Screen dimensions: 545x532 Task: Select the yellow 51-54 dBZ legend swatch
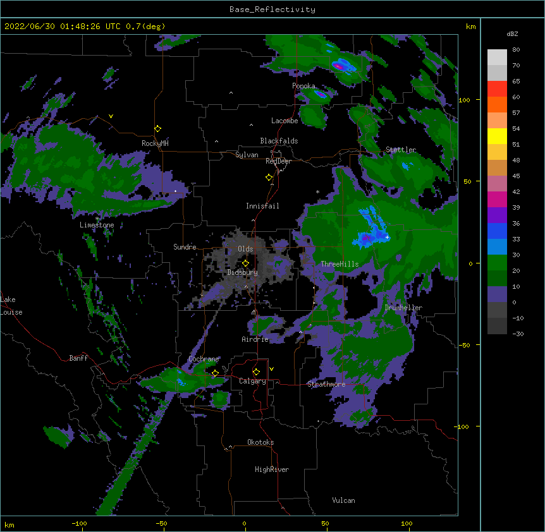coord(497,136)
